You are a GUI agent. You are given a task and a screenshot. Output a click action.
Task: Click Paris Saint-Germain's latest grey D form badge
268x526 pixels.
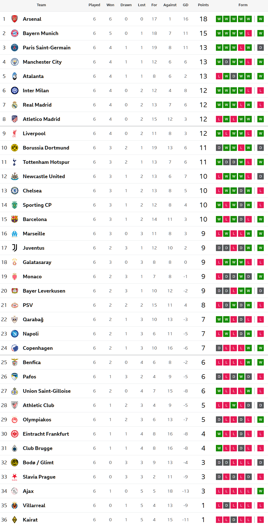tap(260, 48)
